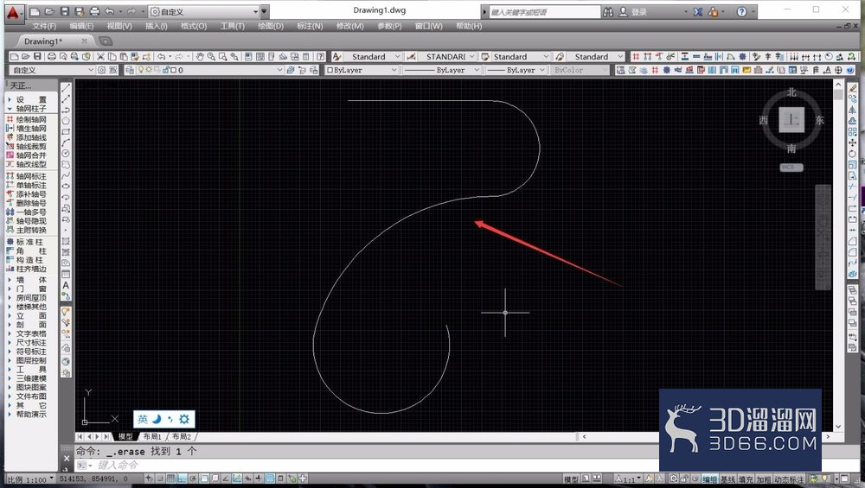Click Cut scissors icon in standard toolbar
865x488 pixels.
(x=100, y=56)
